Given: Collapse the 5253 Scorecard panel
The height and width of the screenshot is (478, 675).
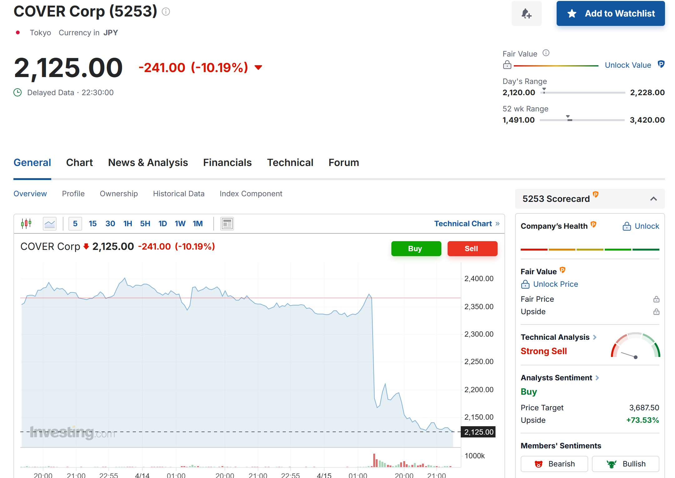Looking at the screenshot, I should (x=653, y=199).
